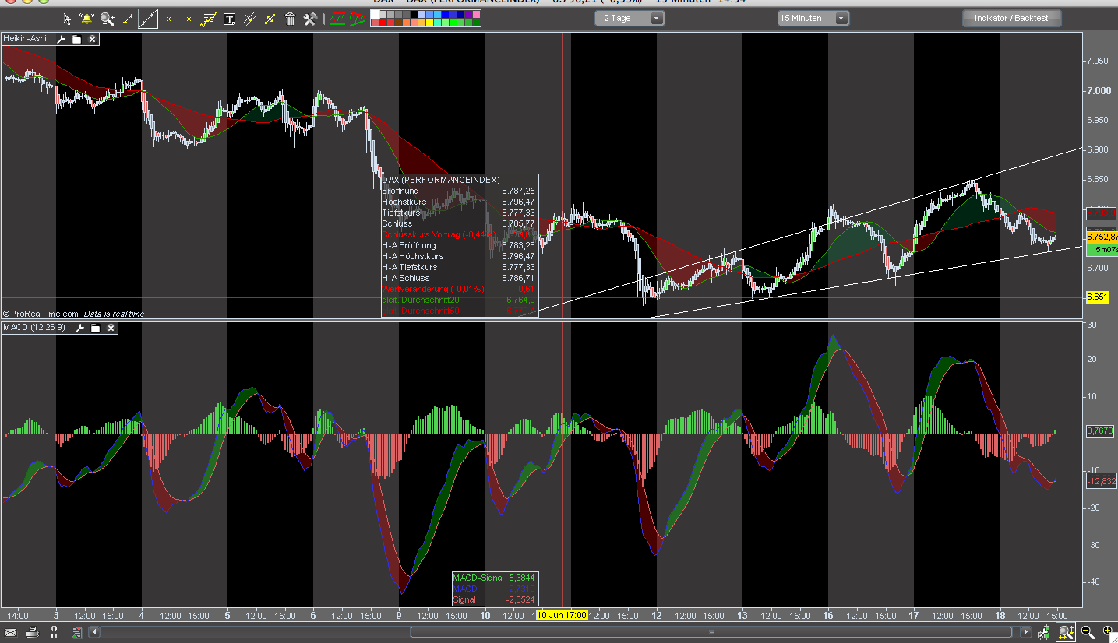Select the short line segment drawing tool
This screenshot has width=1118, height=643.
pos(128,19)
